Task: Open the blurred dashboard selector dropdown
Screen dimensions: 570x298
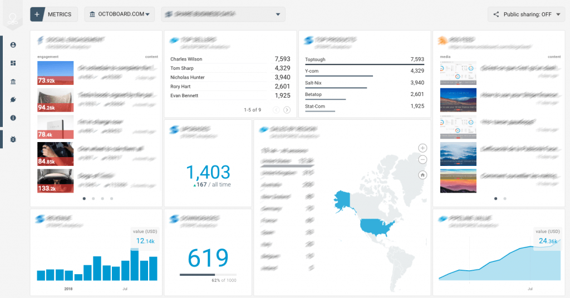Action: click(223, 14)
